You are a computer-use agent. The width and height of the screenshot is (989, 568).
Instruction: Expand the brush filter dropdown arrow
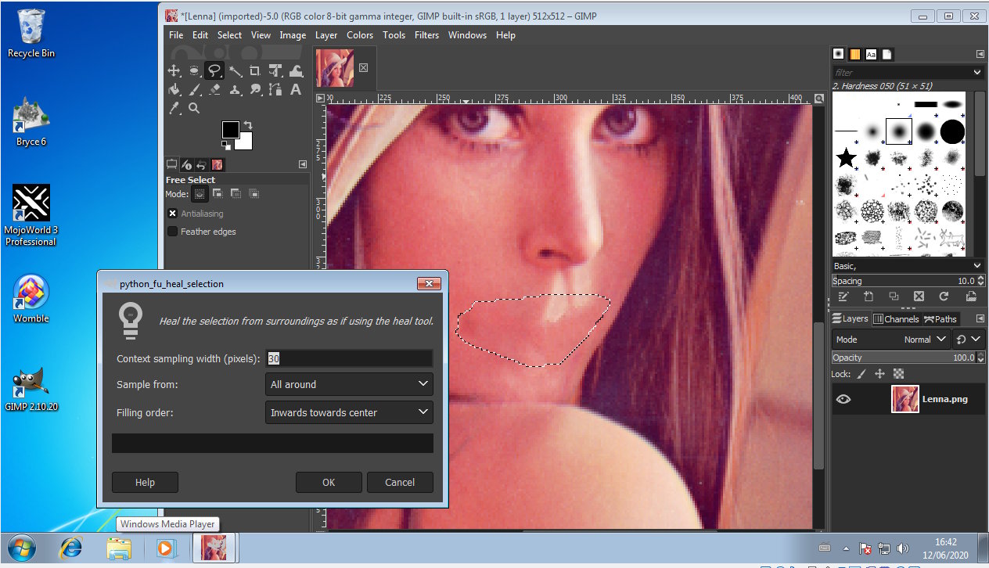pyautogui.click(x=976, y=72)
